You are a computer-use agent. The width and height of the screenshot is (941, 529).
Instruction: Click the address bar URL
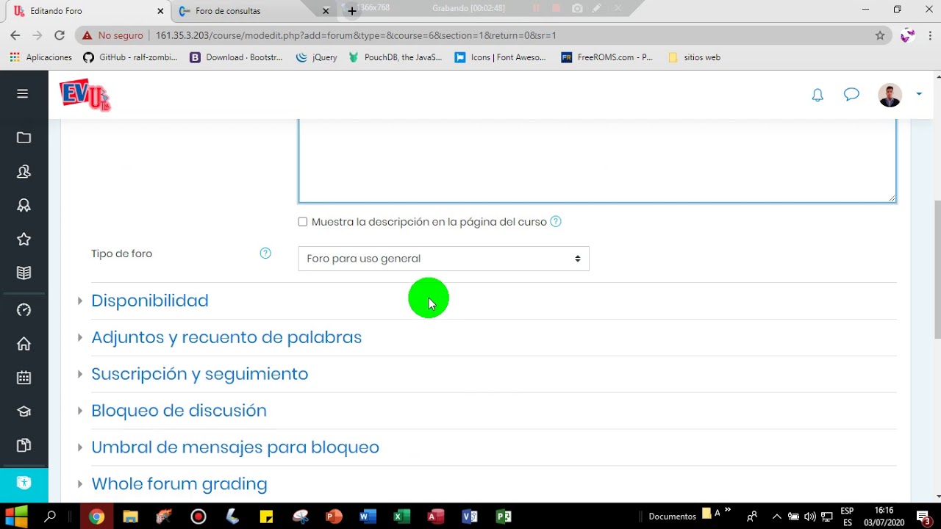point(356,35)
